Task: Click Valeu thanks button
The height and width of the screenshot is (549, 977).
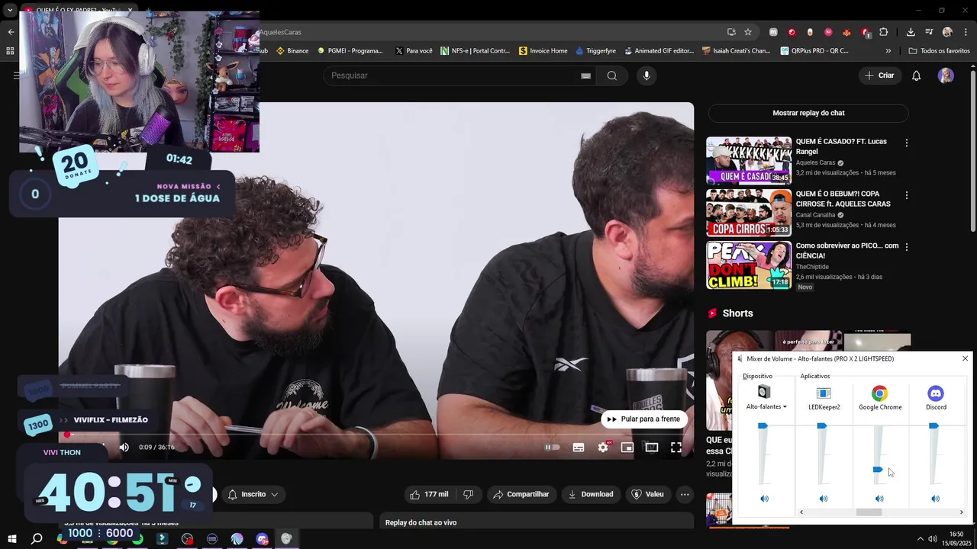Action: (x=648, y=494)
